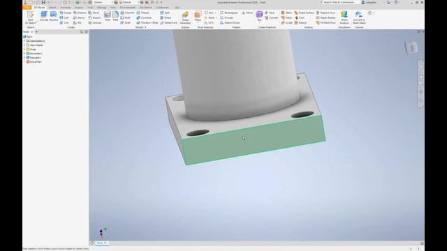Open the Modify panel dropdown
This screenshot has height=251, width=447.
(140, 27)
